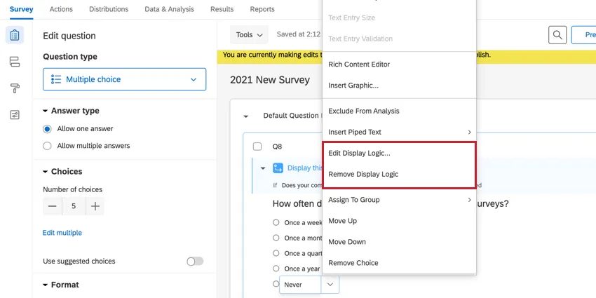Open the Multiple choice question type dropdown

tap(124, 80)
